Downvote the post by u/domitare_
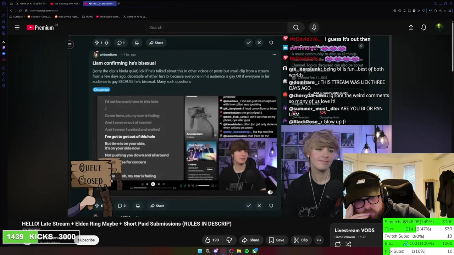 [x=106, y=42]
